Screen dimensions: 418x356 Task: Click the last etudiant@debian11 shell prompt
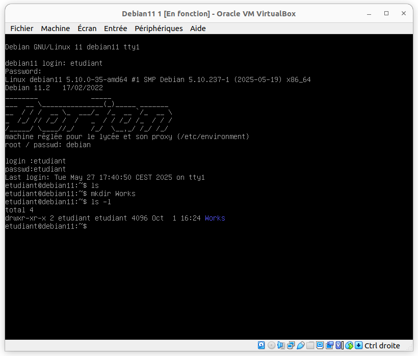click(x=46, y=226)
